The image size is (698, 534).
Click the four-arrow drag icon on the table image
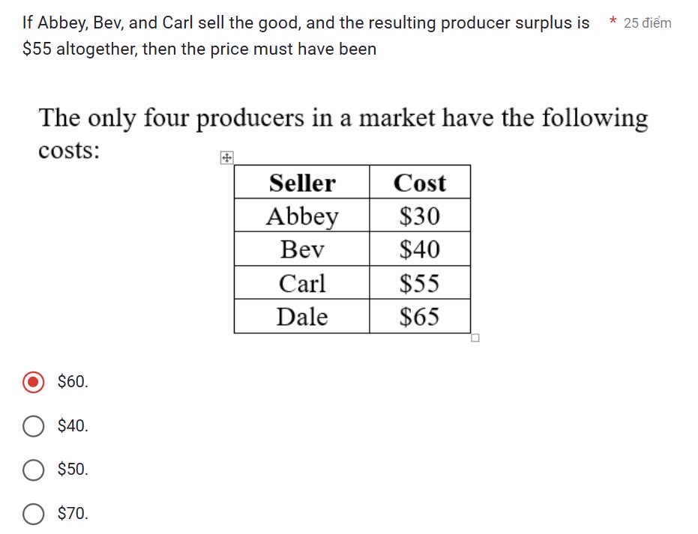(x=226, y=157)
